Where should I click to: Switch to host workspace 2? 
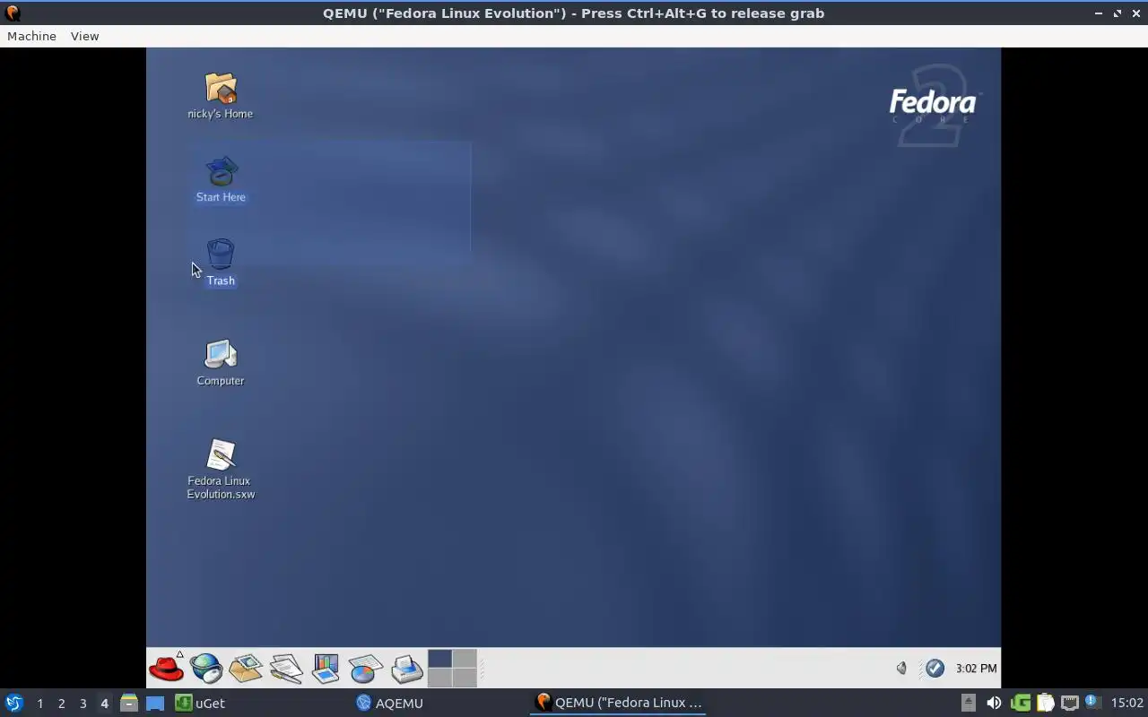(61, 704)
